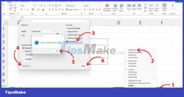Click the Cut scissors icon

click(15, 5)
